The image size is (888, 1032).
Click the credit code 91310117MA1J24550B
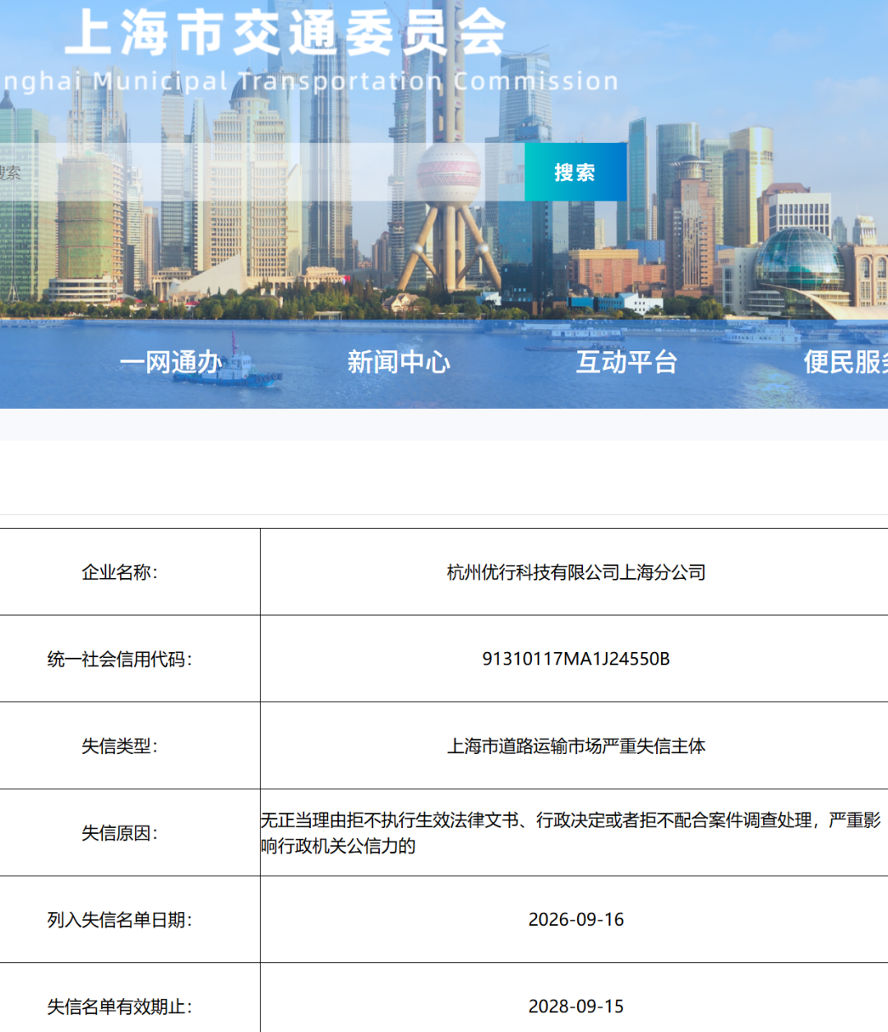point(576,659)
